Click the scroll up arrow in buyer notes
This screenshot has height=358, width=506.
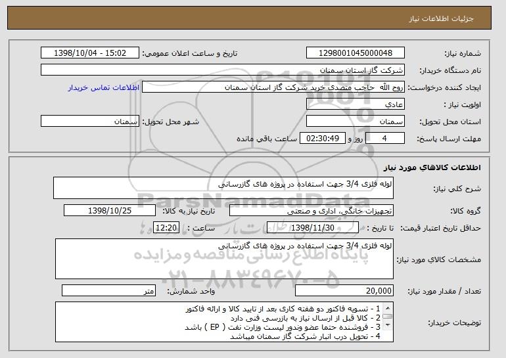pos(388,307)
